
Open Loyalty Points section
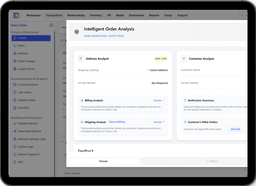pos(26,69)
